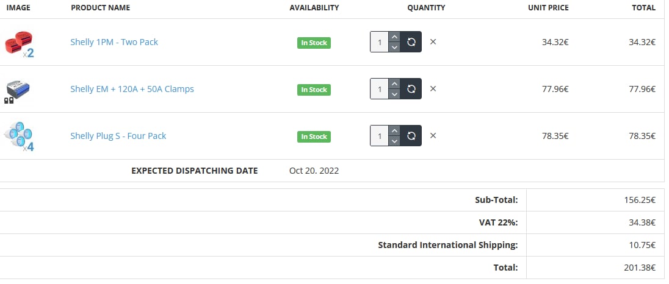Lower Shelly Plug S Four Pack quantity

coord(394,141)
